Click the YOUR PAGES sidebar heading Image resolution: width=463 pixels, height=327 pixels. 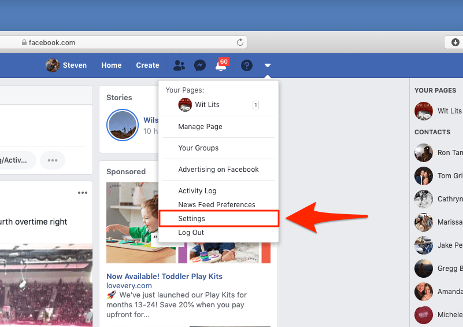(x=435, y=90)
